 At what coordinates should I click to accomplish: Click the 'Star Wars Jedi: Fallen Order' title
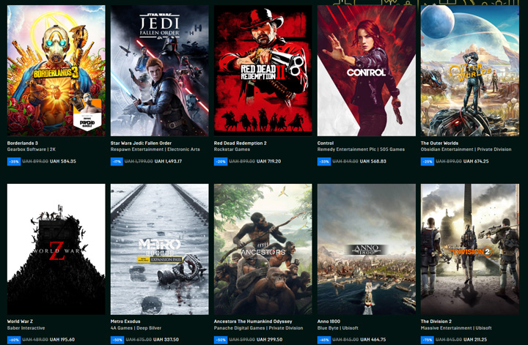[x=141, y=143]
